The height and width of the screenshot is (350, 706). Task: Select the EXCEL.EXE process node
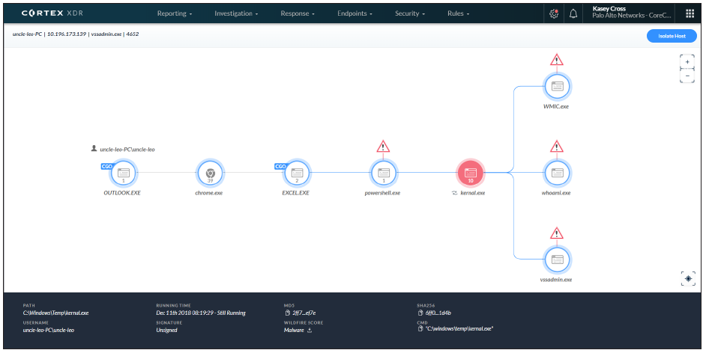(x=296, y=173)
